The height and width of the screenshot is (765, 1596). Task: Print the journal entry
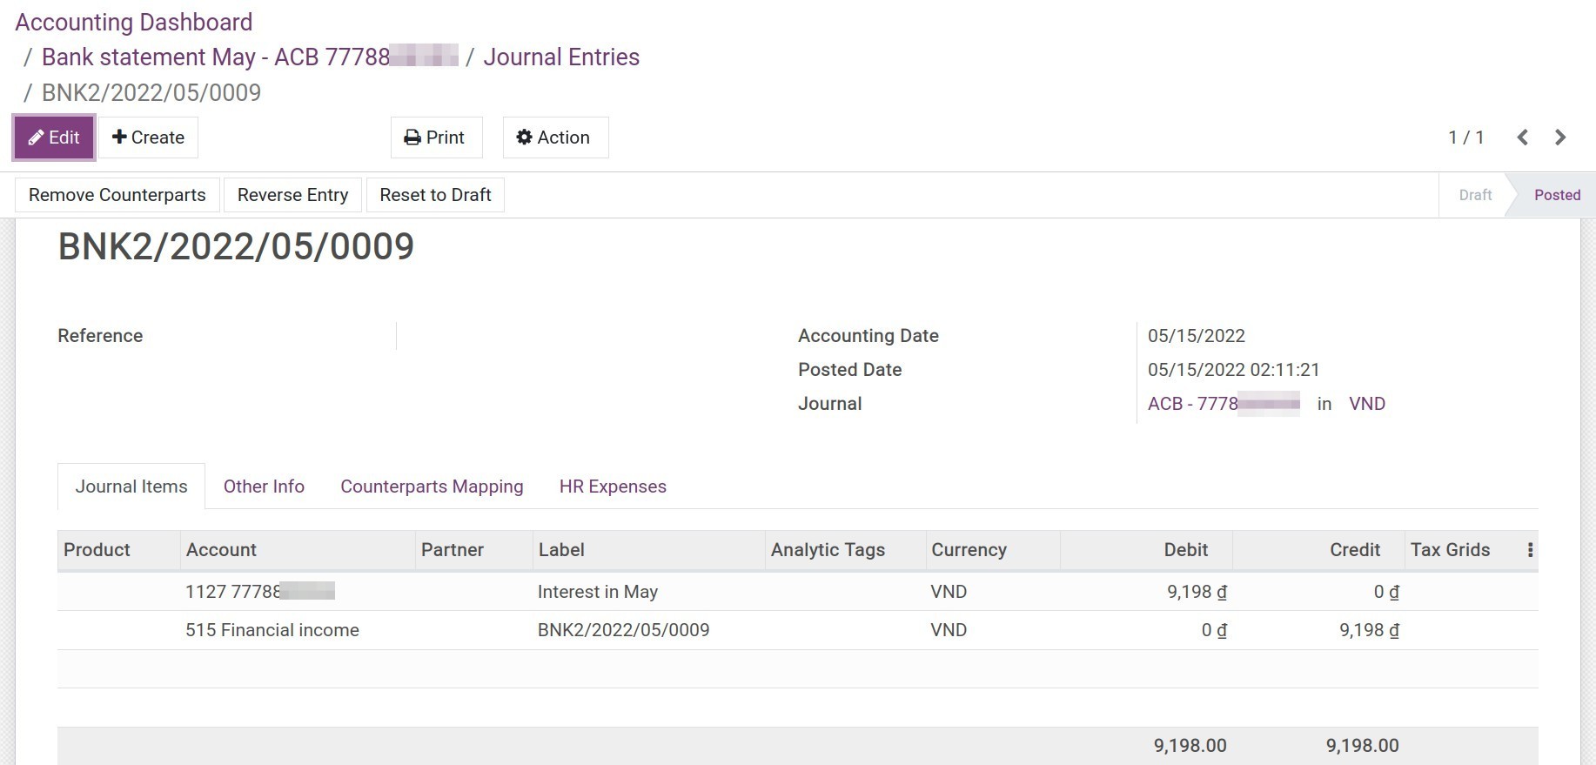(435, 138)
